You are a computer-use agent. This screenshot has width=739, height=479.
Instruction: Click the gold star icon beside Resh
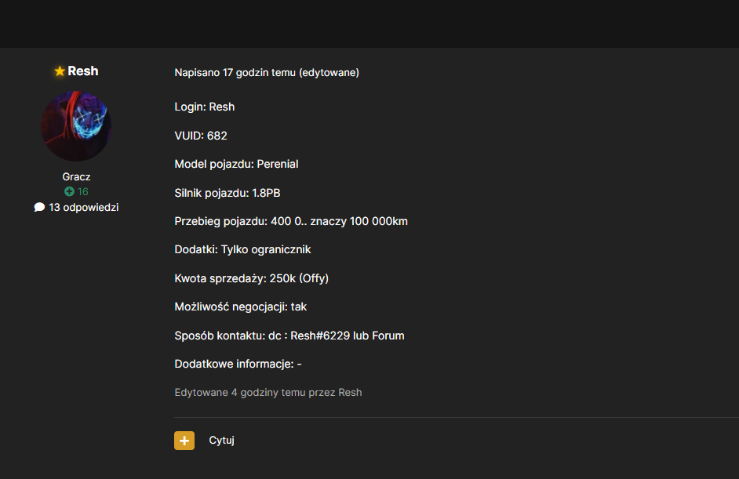[x=60, y=71]
